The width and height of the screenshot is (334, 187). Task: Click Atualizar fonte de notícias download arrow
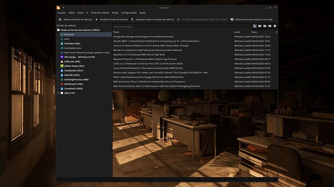[96, 19]
